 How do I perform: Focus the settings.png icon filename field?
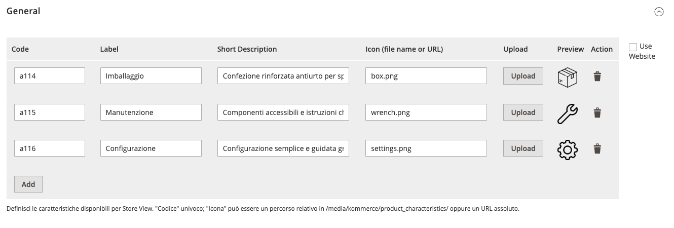(x=426, y=148)
